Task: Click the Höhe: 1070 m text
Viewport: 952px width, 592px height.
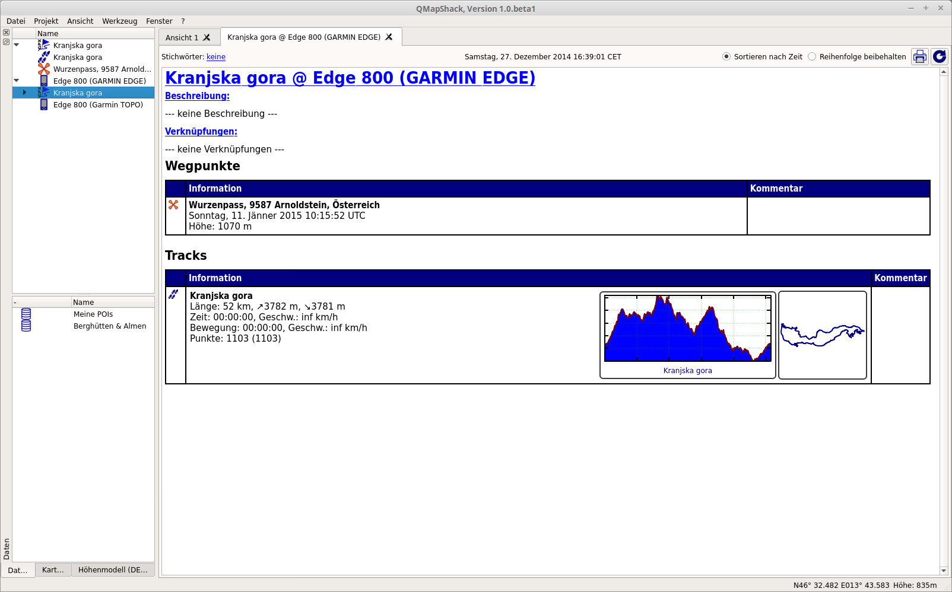Action: click(220, 226)
